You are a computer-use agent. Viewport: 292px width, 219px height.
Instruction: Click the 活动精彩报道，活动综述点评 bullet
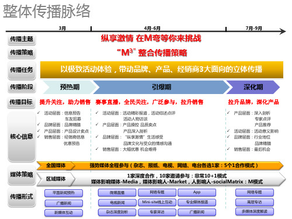pyautogui.click(x=139, y=113)
